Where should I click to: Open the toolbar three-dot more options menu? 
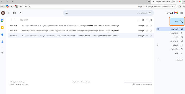(x=138, y=20)
